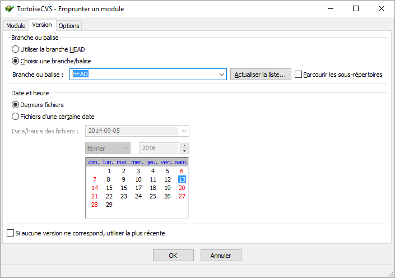Viewport: 395px width, 278px height.
Task: Open the février month dropdown
Action: (x=125, y=149)
